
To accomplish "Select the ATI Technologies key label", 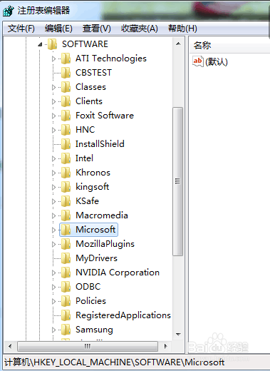I will click(111, 59).
